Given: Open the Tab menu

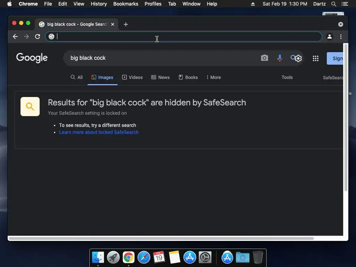Looking at the screenshot, I should pyautogui.click(x=172, y=4).
